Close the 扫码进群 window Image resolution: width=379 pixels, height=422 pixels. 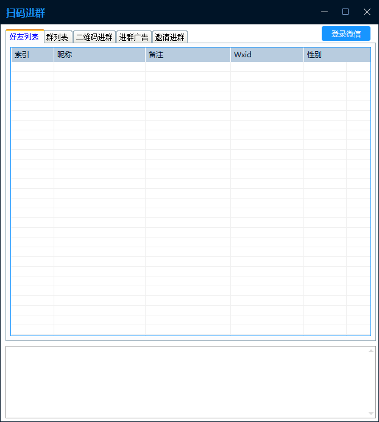pos(367,12)
